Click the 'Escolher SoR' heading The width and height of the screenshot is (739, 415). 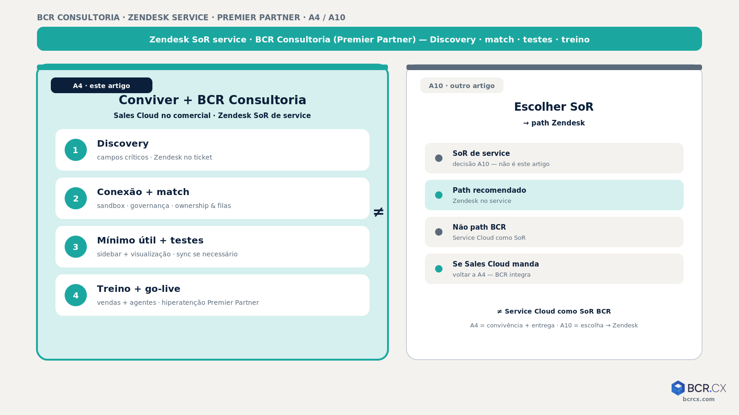[x=554, y=107]
